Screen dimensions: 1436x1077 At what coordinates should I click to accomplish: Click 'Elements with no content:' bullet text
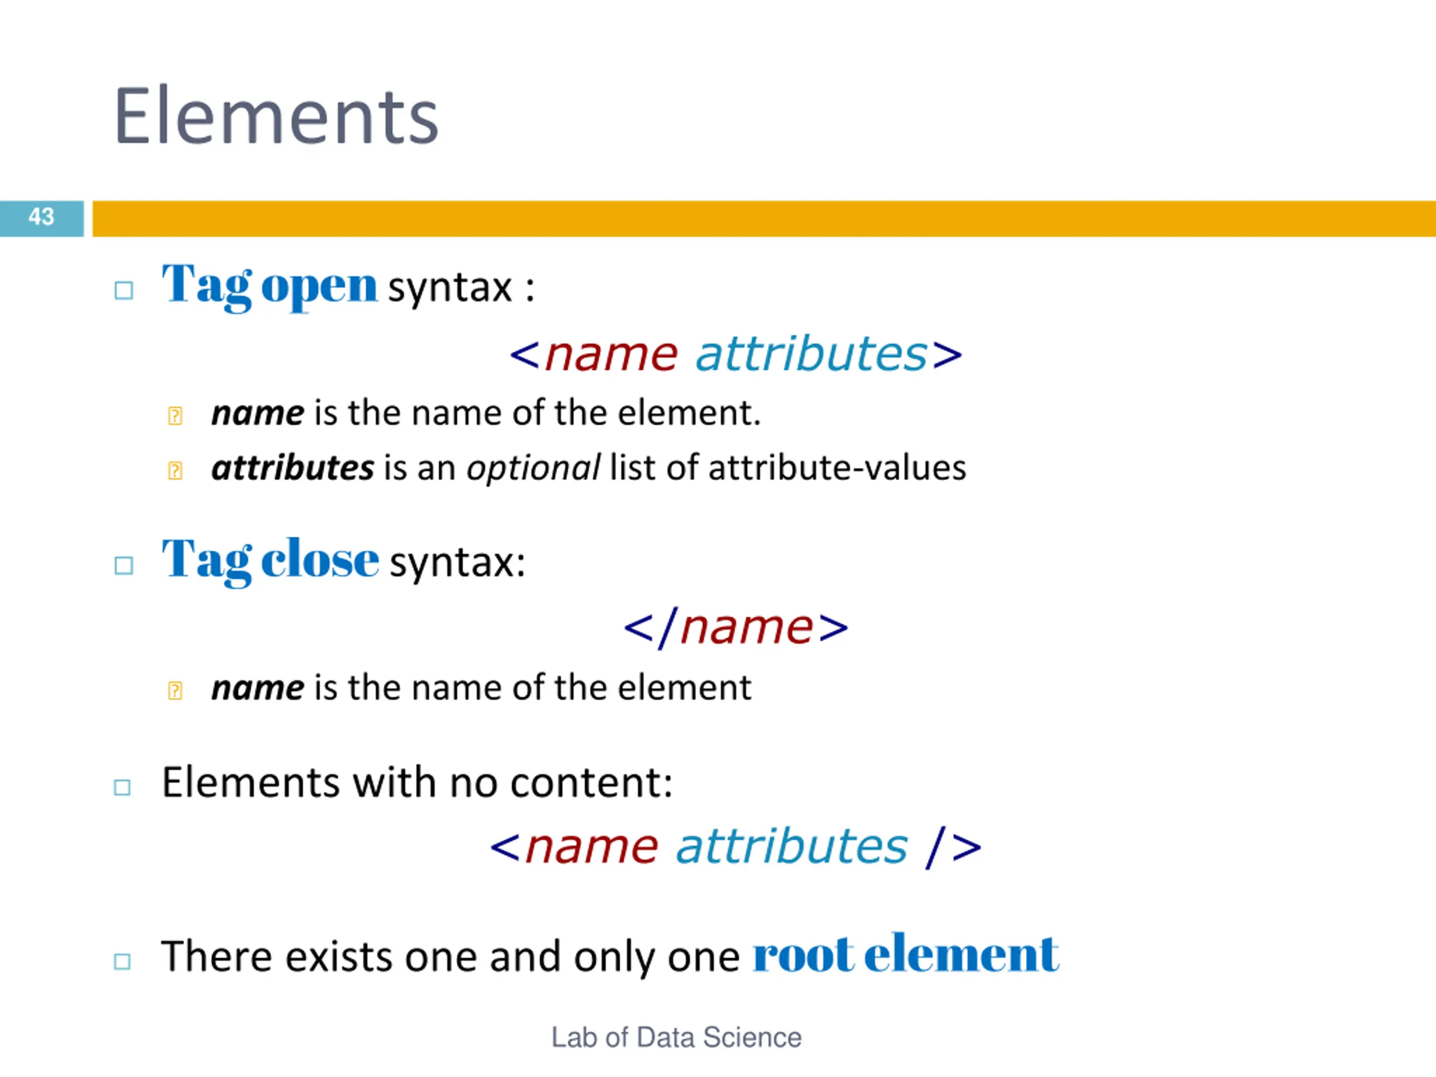pyautogui.click(x=417, y=783)
